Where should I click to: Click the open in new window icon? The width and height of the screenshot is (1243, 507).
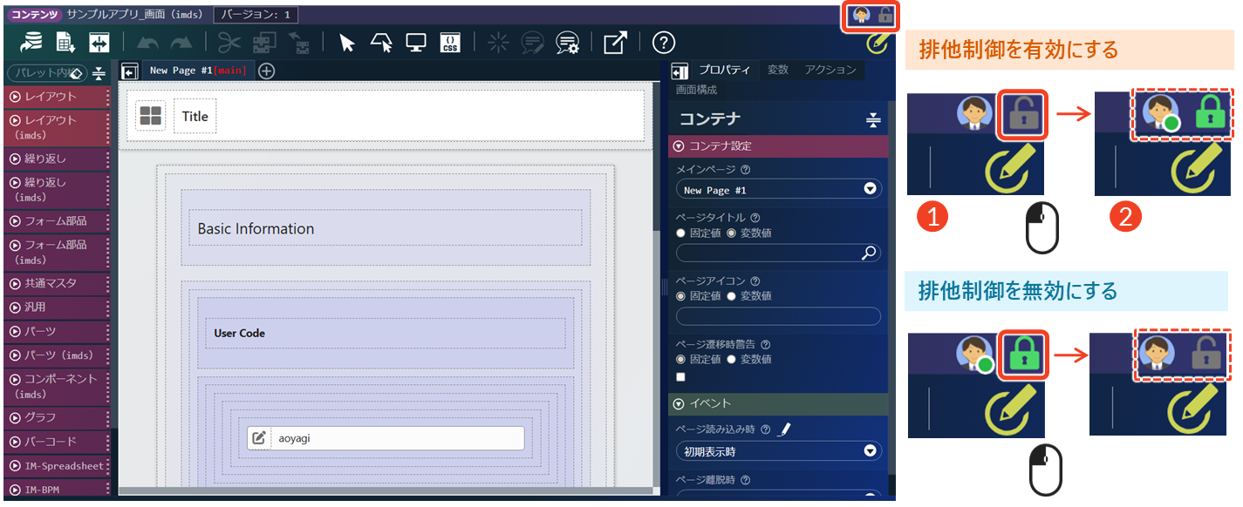click(615, 43)
